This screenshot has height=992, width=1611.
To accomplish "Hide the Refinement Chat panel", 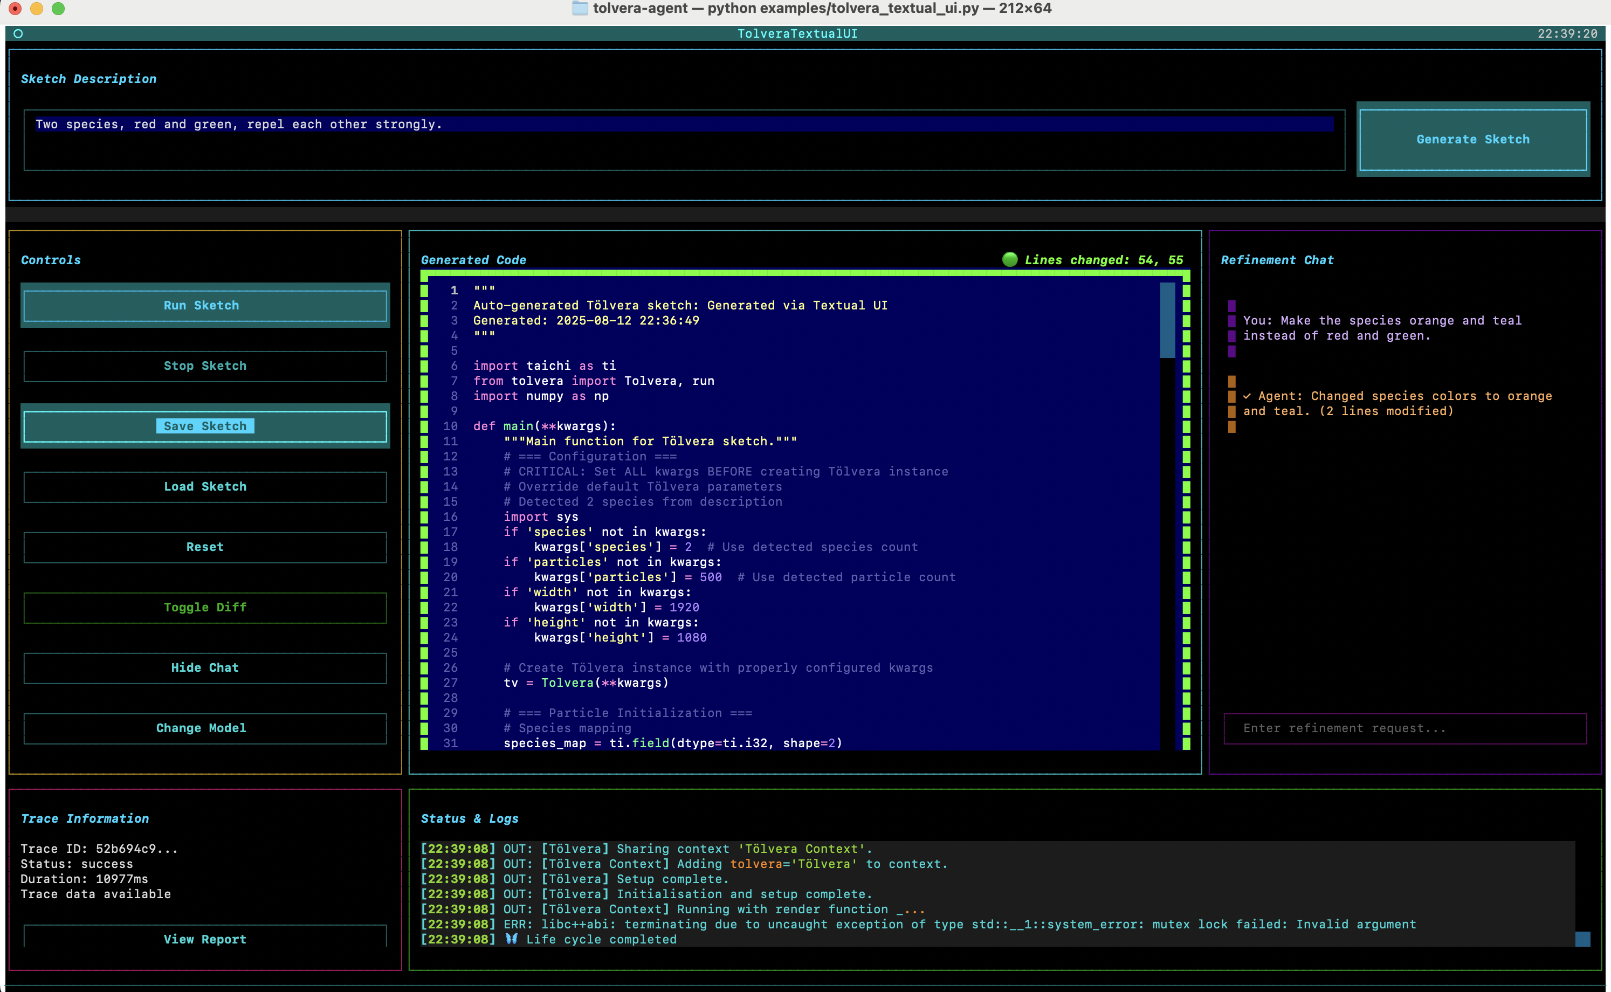I will coord(205,668).
